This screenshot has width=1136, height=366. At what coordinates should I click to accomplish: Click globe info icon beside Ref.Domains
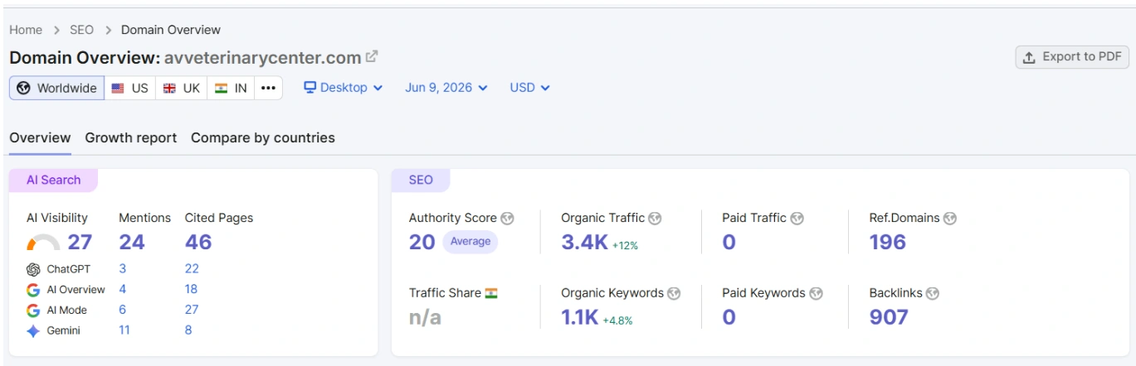pos(950,219)
